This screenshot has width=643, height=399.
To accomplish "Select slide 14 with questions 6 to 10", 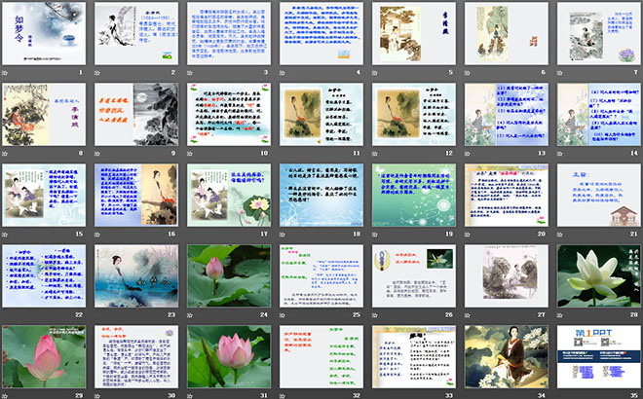I will [x=599, y=114].
